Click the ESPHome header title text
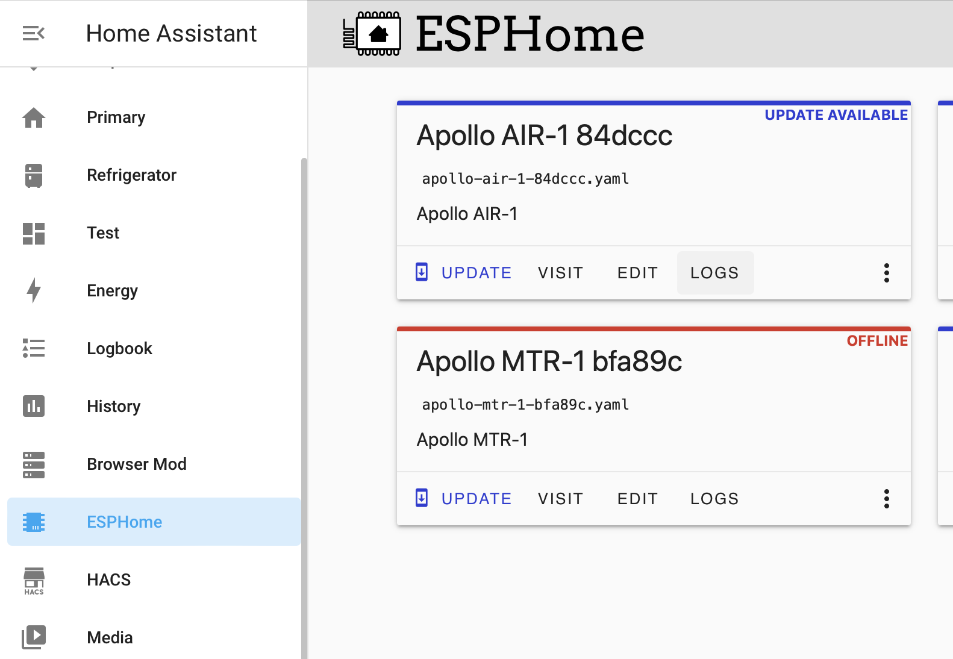 click(x=530, y=34)
